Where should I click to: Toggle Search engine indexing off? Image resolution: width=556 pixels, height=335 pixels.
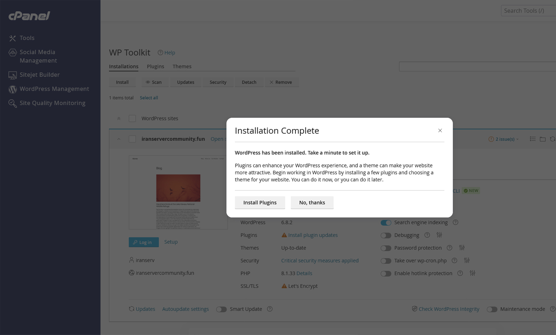386,223
